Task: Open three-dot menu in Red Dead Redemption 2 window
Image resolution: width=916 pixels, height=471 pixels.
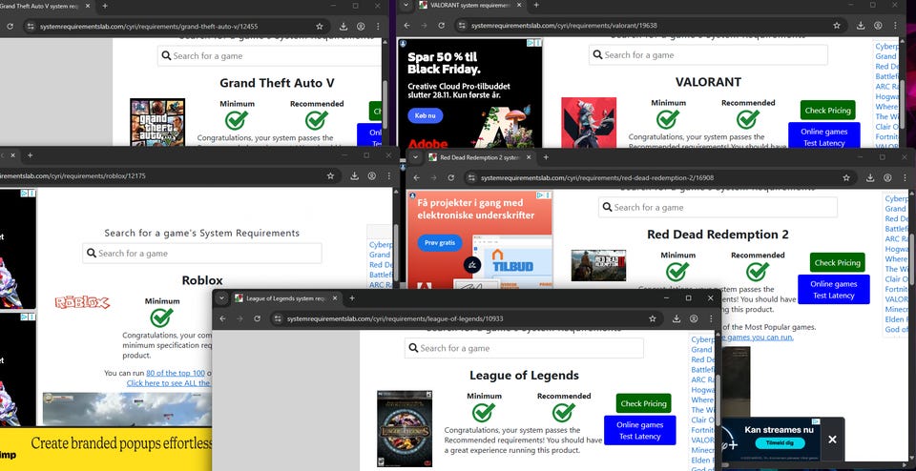Action: tap(905, 178)
